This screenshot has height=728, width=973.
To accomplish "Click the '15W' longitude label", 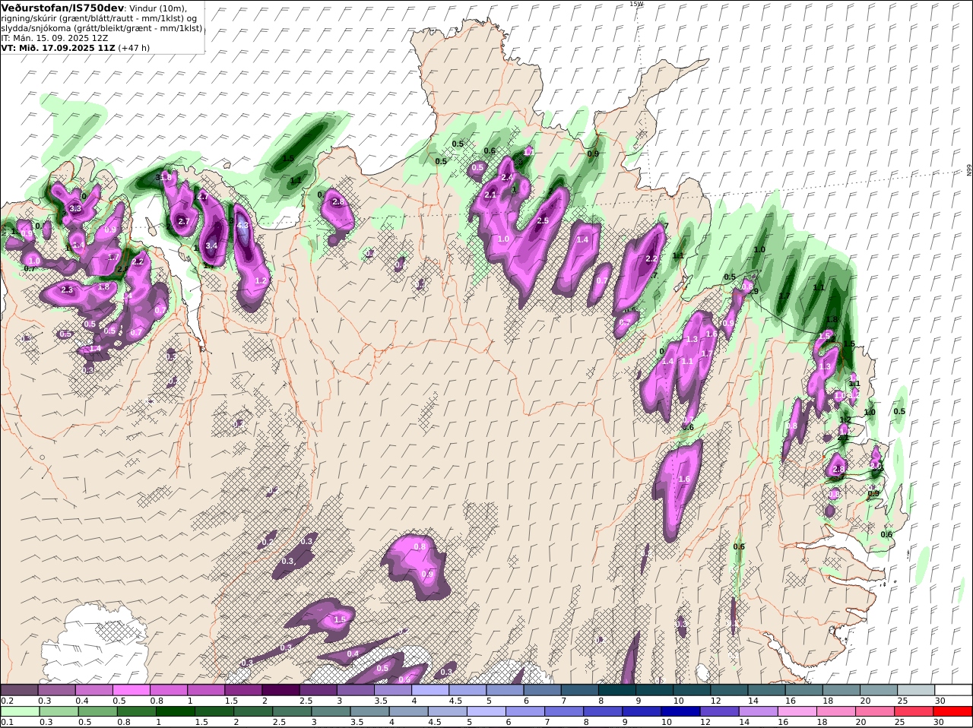I will coord(635,4).
